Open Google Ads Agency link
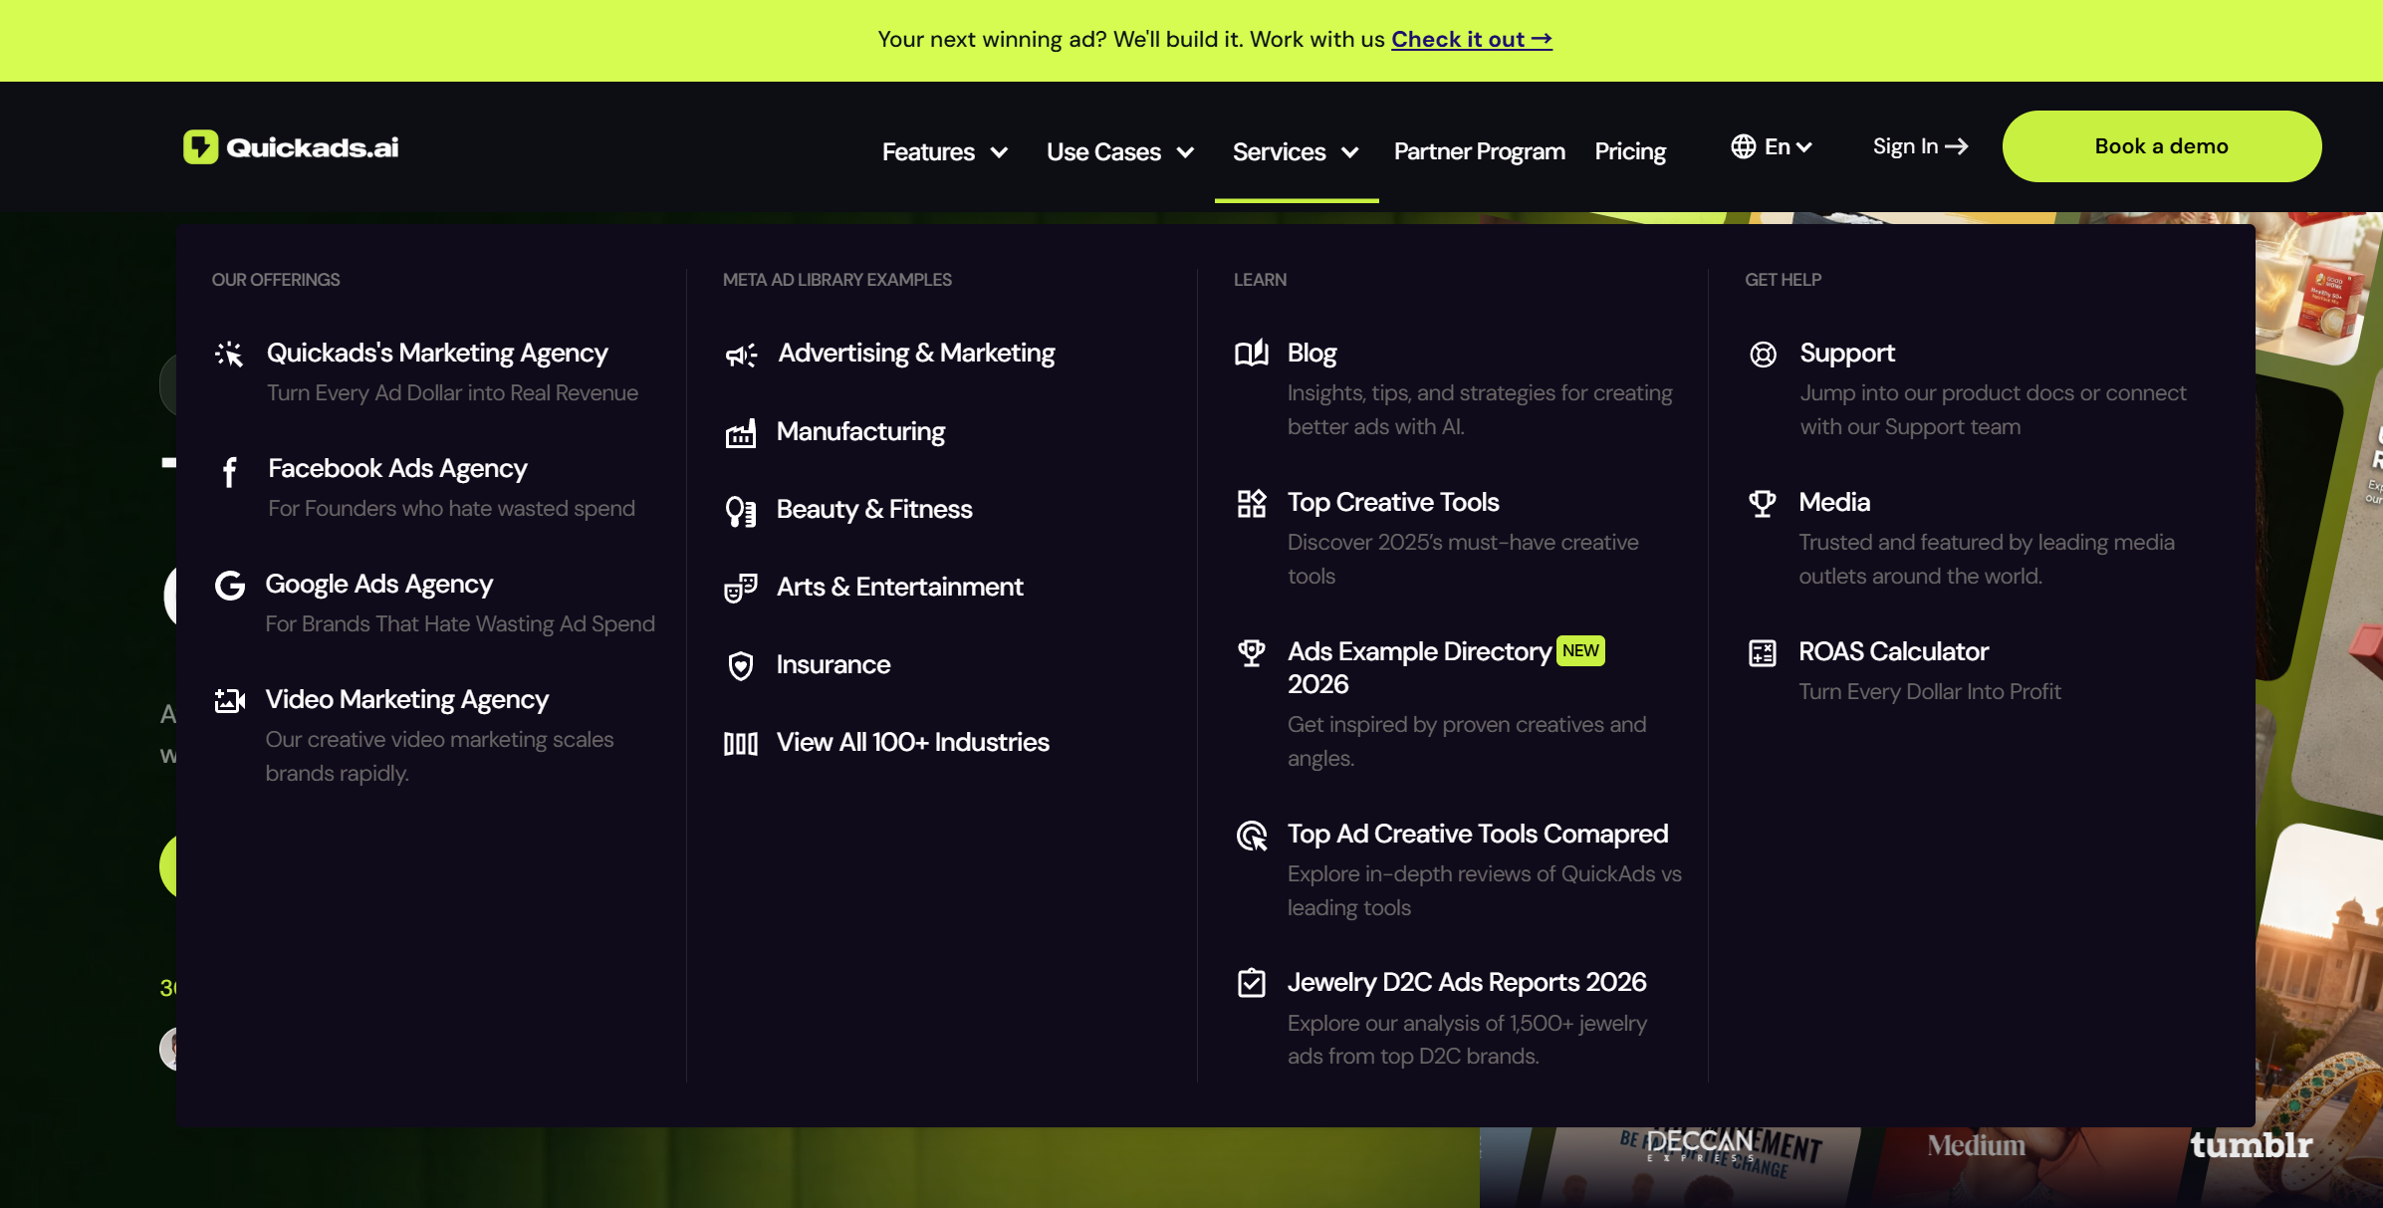This screenshot has height=1208, width=2383. tap(379, 584)
